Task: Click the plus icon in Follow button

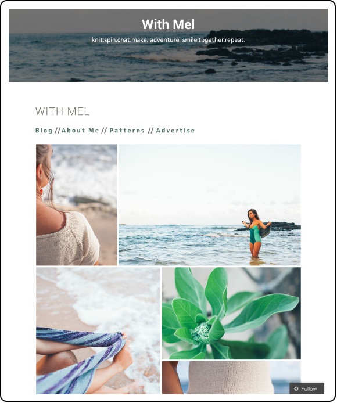Action: click(296, 389)
